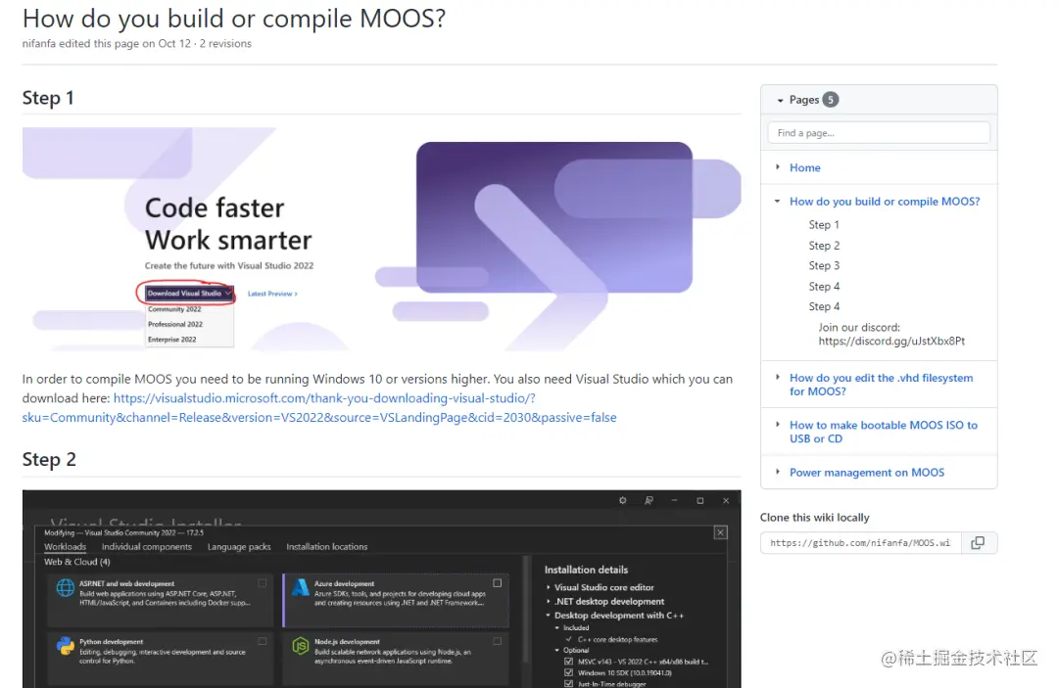Click the Latest Preview link in the banner
The width and height of the screenshot is (1058, 688).
[x=272, y=294]
